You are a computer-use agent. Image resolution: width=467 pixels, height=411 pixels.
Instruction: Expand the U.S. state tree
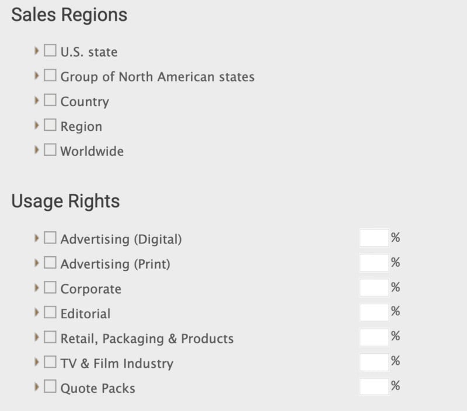(37, 51)
